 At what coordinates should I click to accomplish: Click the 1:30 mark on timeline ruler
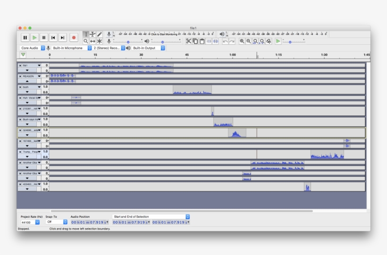(324, 55)
